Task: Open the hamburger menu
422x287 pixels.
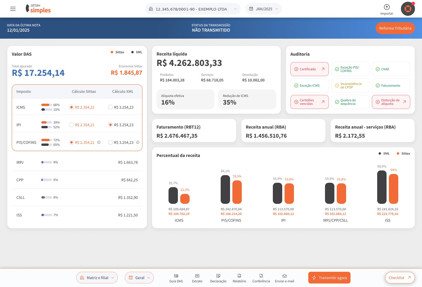Action: 13,9
